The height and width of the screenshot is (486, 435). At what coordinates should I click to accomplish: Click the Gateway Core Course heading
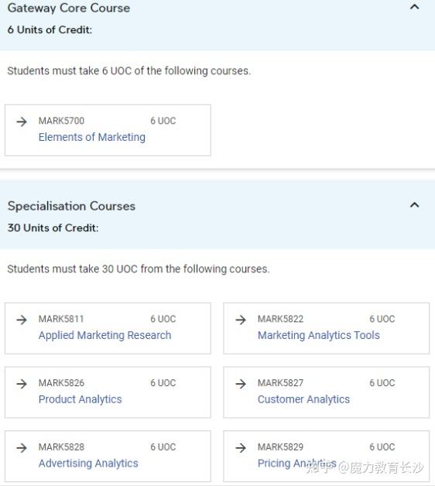69,8
